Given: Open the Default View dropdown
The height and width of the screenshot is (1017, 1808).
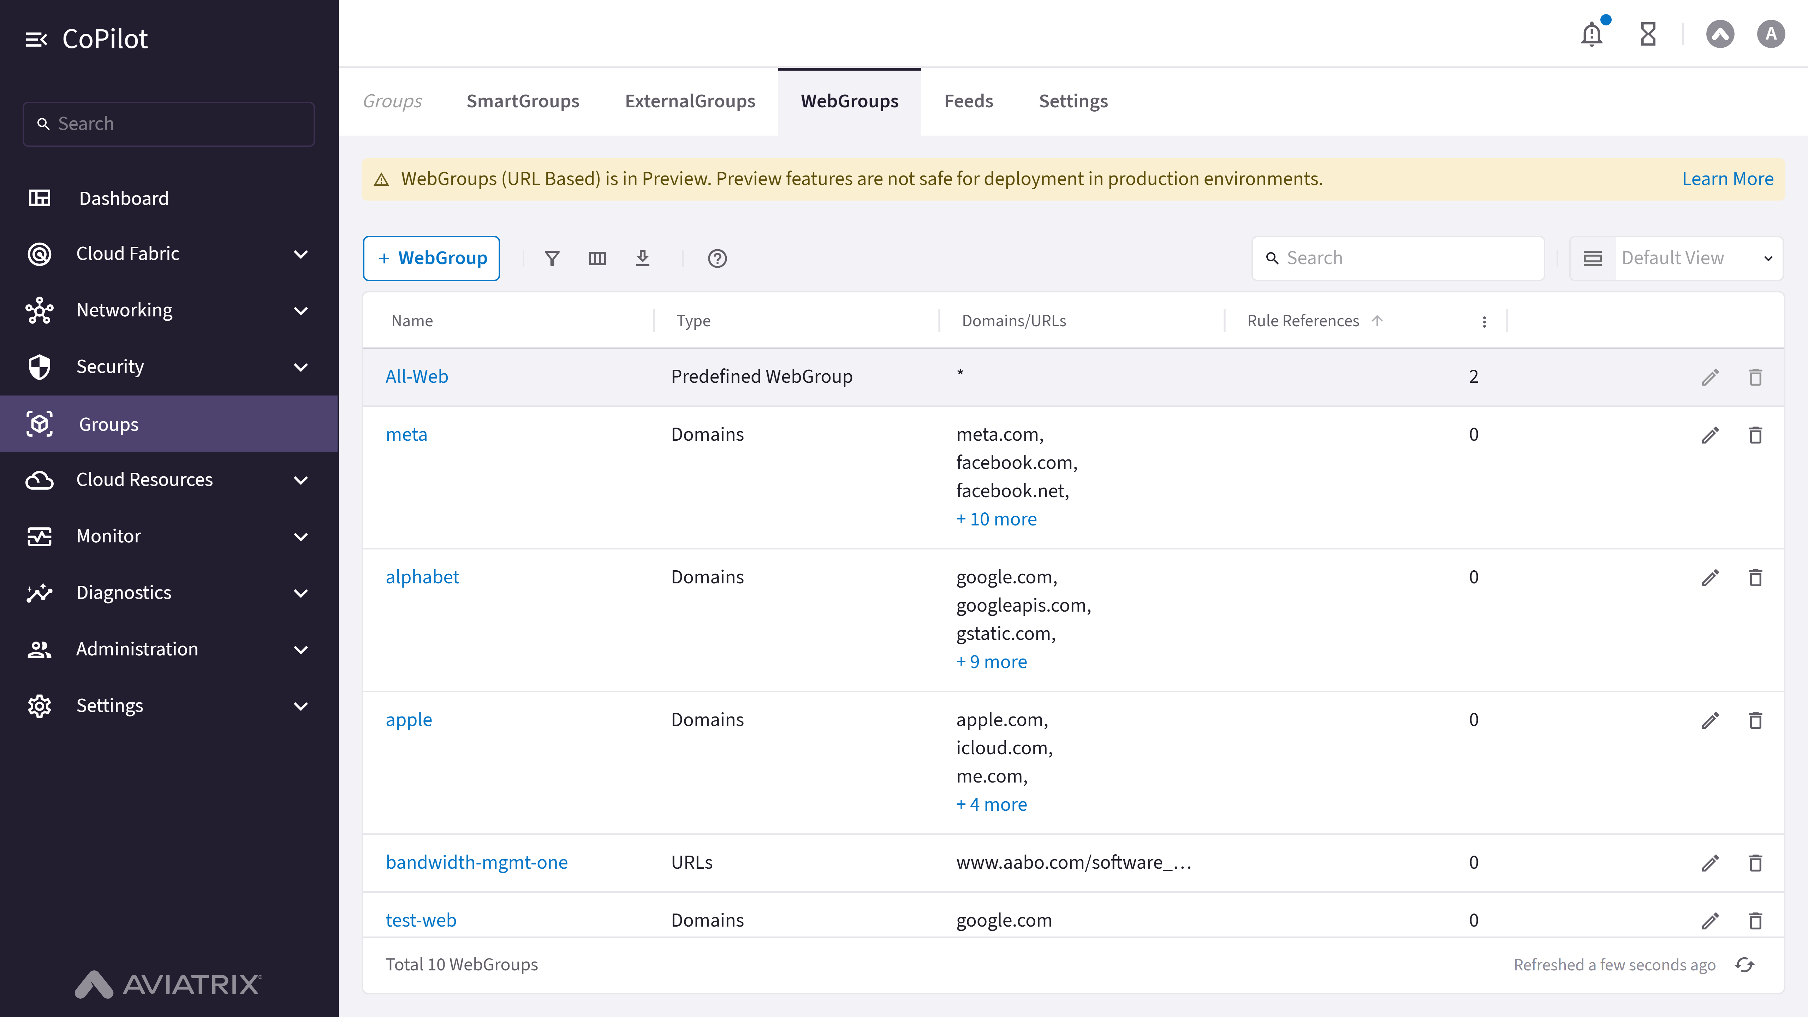Looking at the screenshot, I should (x=1676, y=258).
